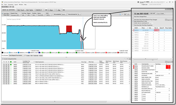Enable Center view on current price checkbox
This screenshot has width=176, height=105.
coord(133,23)
